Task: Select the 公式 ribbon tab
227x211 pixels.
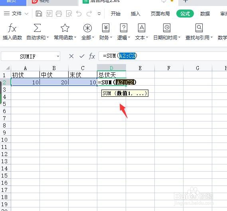Action: 185,14
